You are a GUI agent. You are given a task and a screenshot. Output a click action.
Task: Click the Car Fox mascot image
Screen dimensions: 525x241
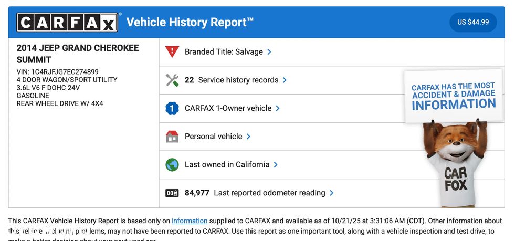coord(455,163)
